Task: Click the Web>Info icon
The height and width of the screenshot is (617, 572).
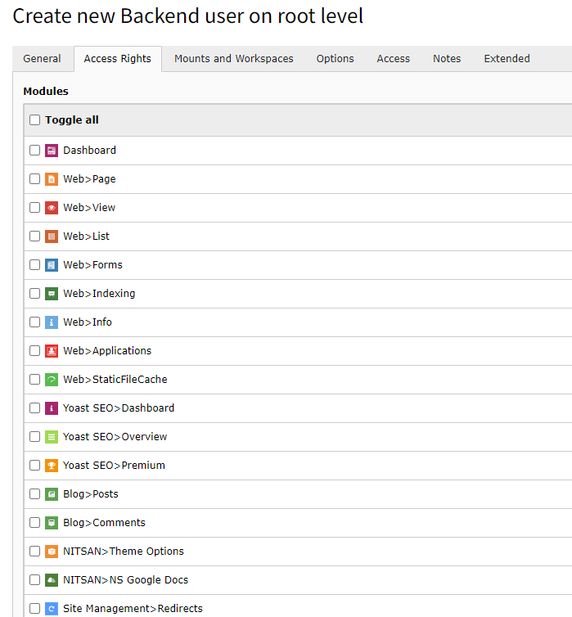Action: click(52, 322)
